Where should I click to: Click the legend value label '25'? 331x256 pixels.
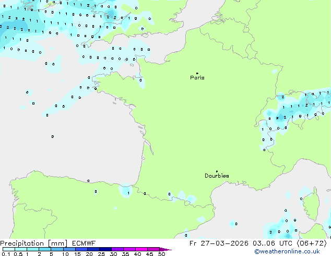click(101, 254)
